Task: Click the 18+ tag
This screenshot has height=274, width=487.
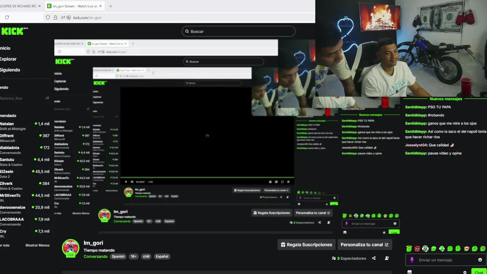Action: click(x=134, y=256)
